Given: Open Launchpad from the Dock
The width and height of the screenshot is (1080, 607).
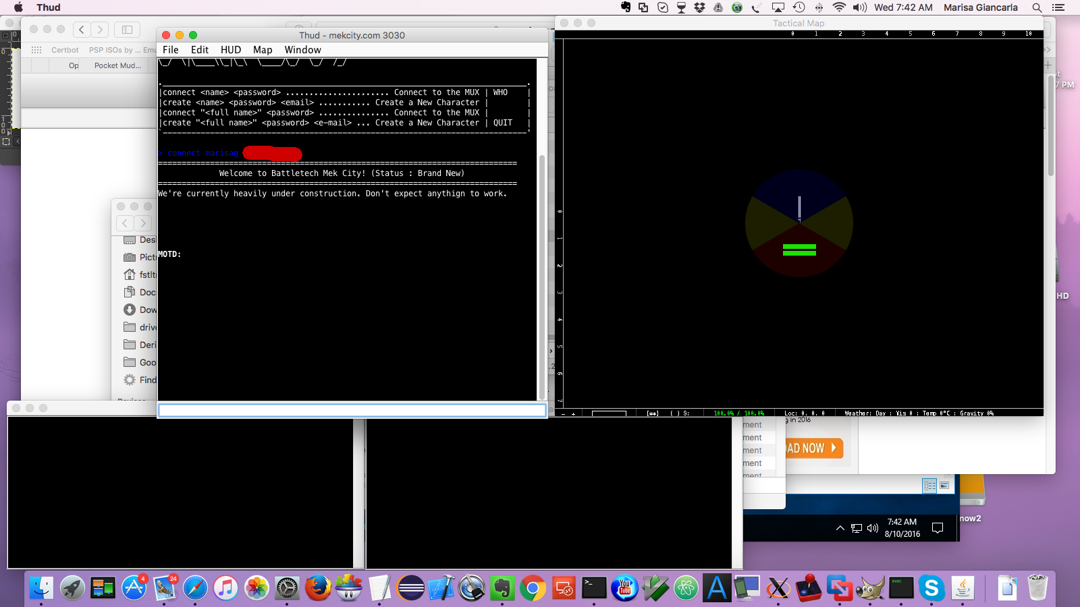Looking at the screenshot, I should (72, 588).
